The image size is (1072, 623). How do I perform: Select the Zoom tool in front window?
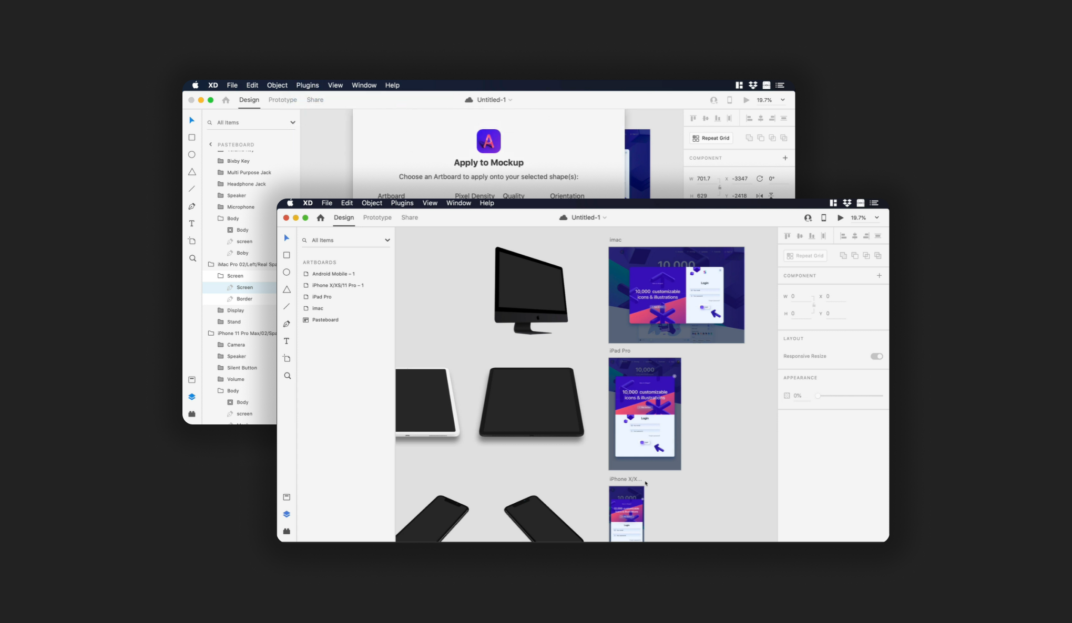pyautogui.click(x=287, y=376)
